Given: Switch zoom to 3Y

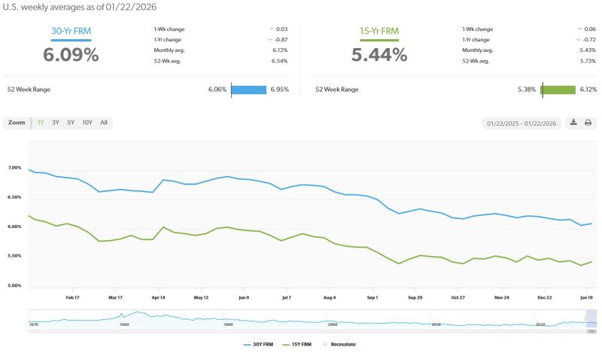Looking at the screenshot, I should (x=56, y=123).
